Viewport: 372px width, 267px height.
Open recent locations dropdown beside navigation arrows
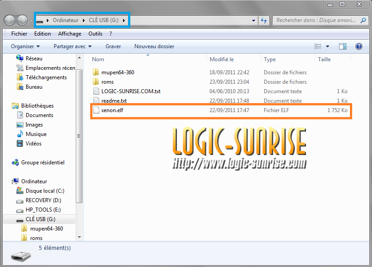point(31,21)
